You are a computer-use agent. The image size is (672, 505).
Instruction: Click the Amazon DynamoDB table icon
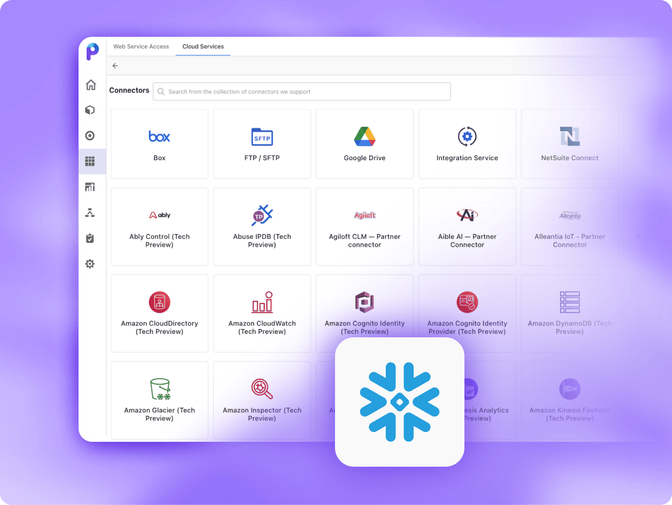[x=570, y=302]
